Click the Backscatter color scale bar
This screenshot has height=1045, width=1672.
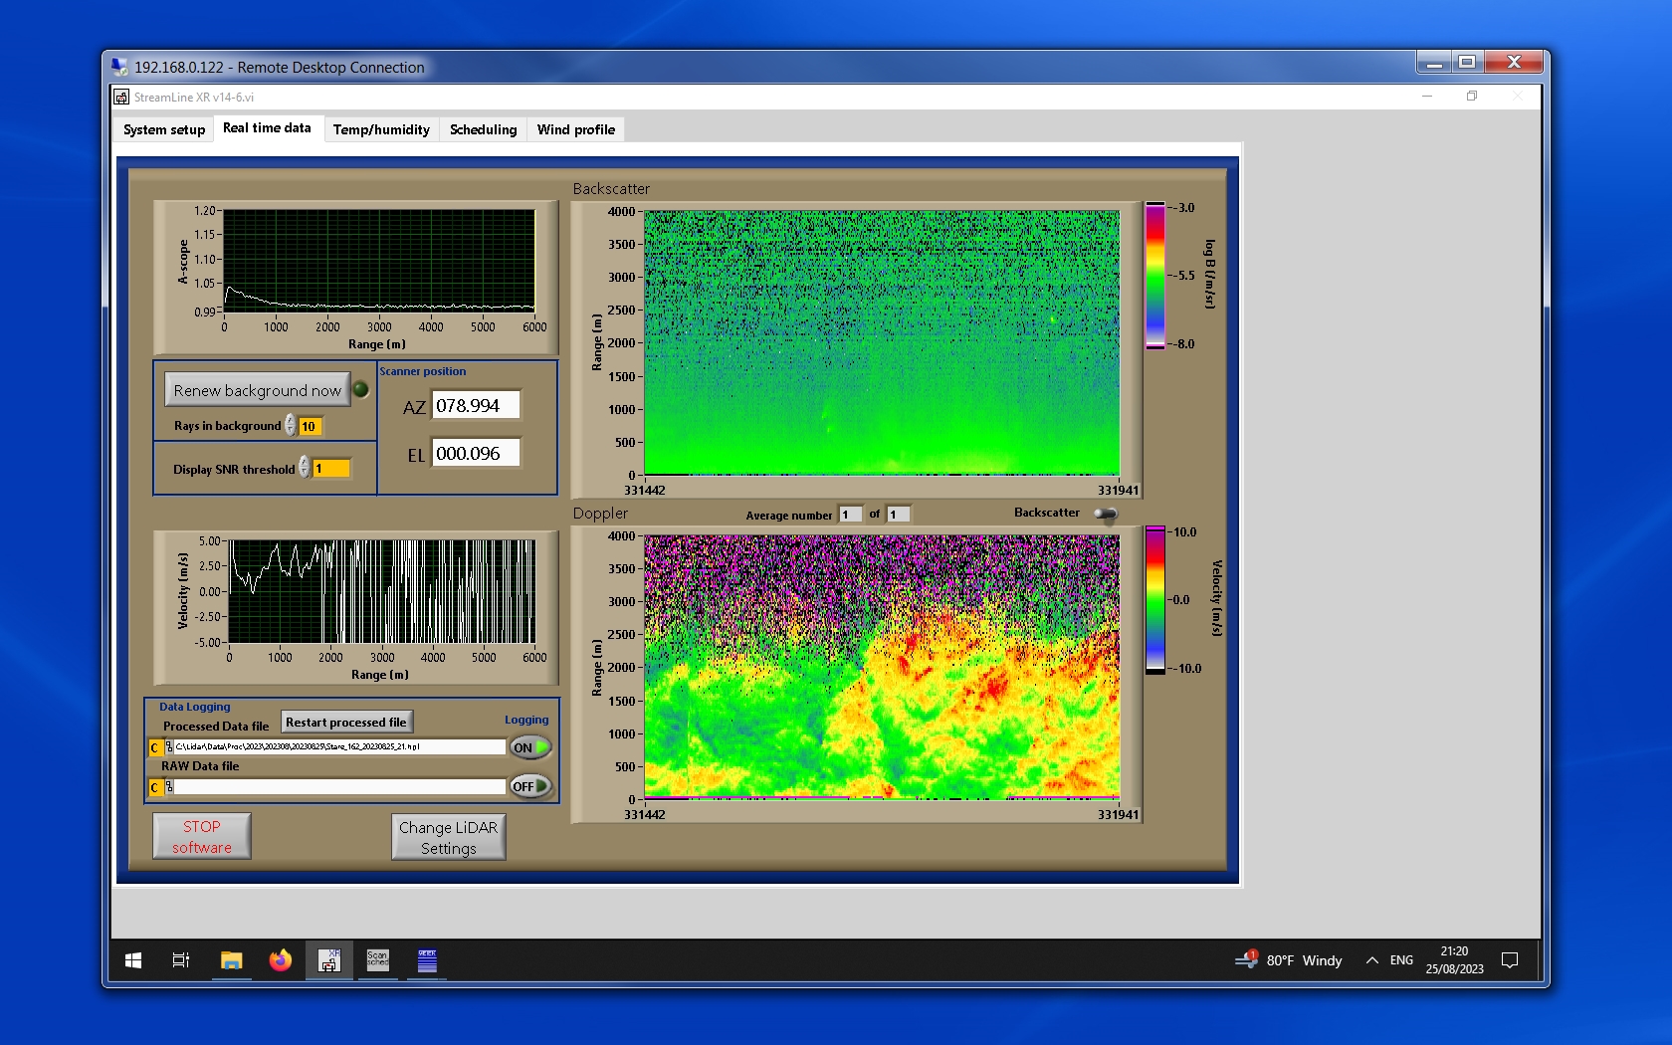[x=1154, y=276]
